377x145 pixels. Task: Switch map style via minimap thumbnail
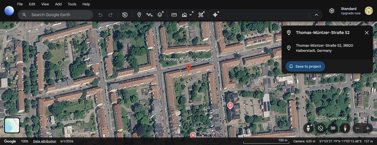click(12, 125)
